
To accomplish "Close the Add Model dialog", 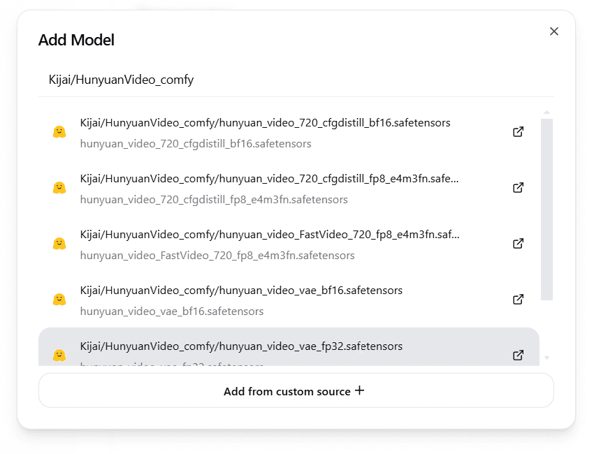I will (553, 31).
